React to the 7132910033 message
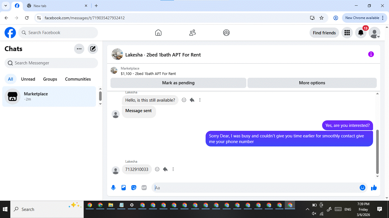This screenshot has width=389, height=218. (x=157, y=169)
